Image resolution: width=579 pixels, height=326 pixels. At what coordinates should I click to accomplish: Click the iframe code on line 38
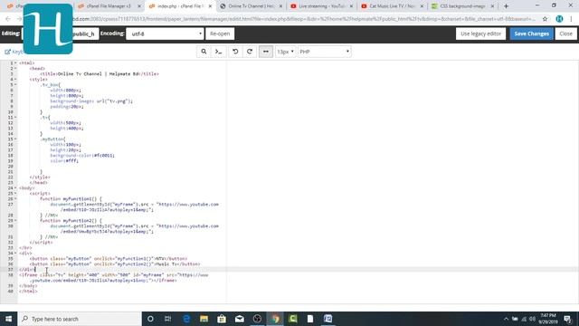point(114,278)
